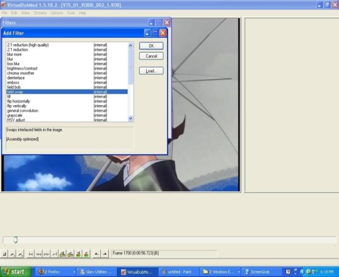Go to the next keyframe
Image resolution: width=339 pixels, height=277 pixels.
coord(70,254)
